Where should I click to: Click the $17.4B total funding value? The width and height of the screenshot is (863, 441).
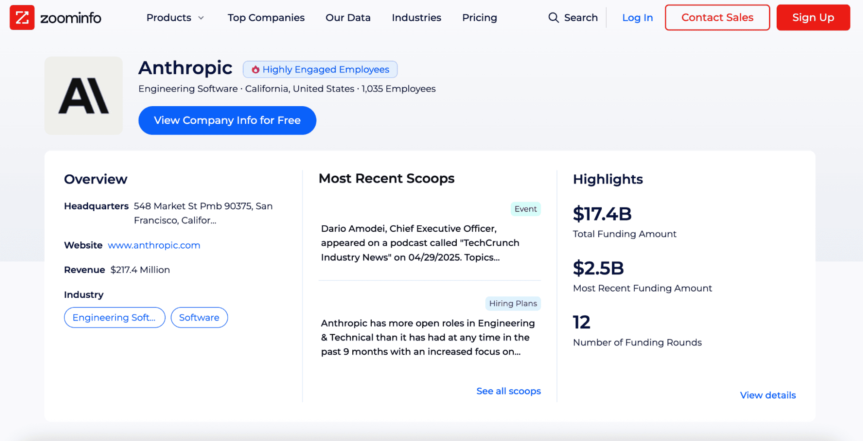click(602, 214)
